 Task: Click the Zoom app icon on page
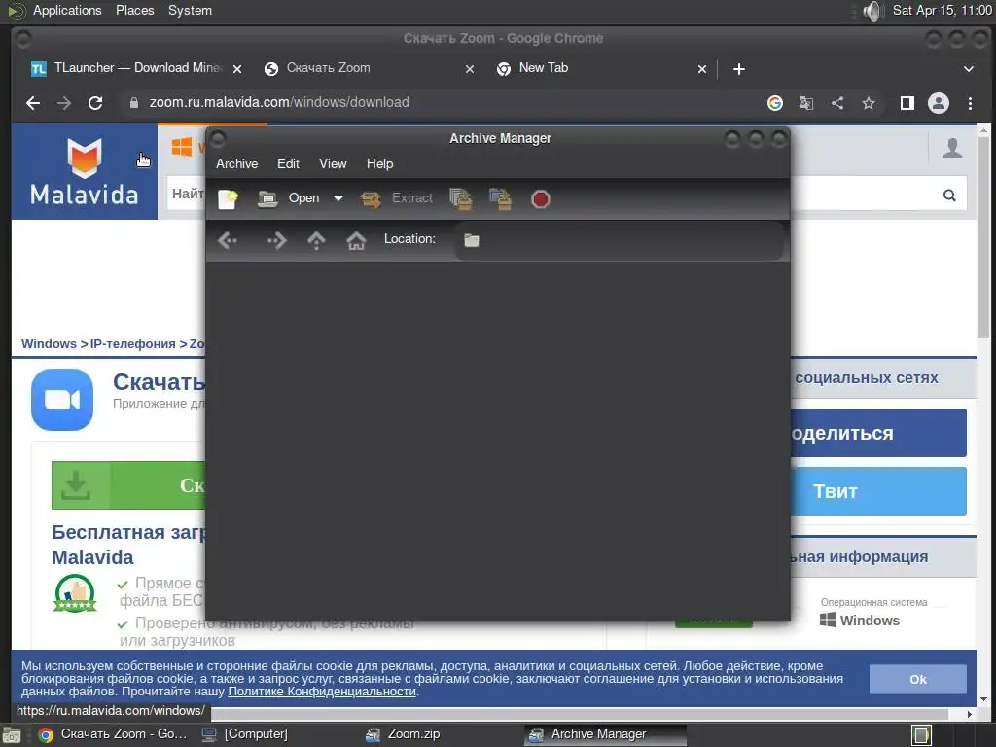62,400
